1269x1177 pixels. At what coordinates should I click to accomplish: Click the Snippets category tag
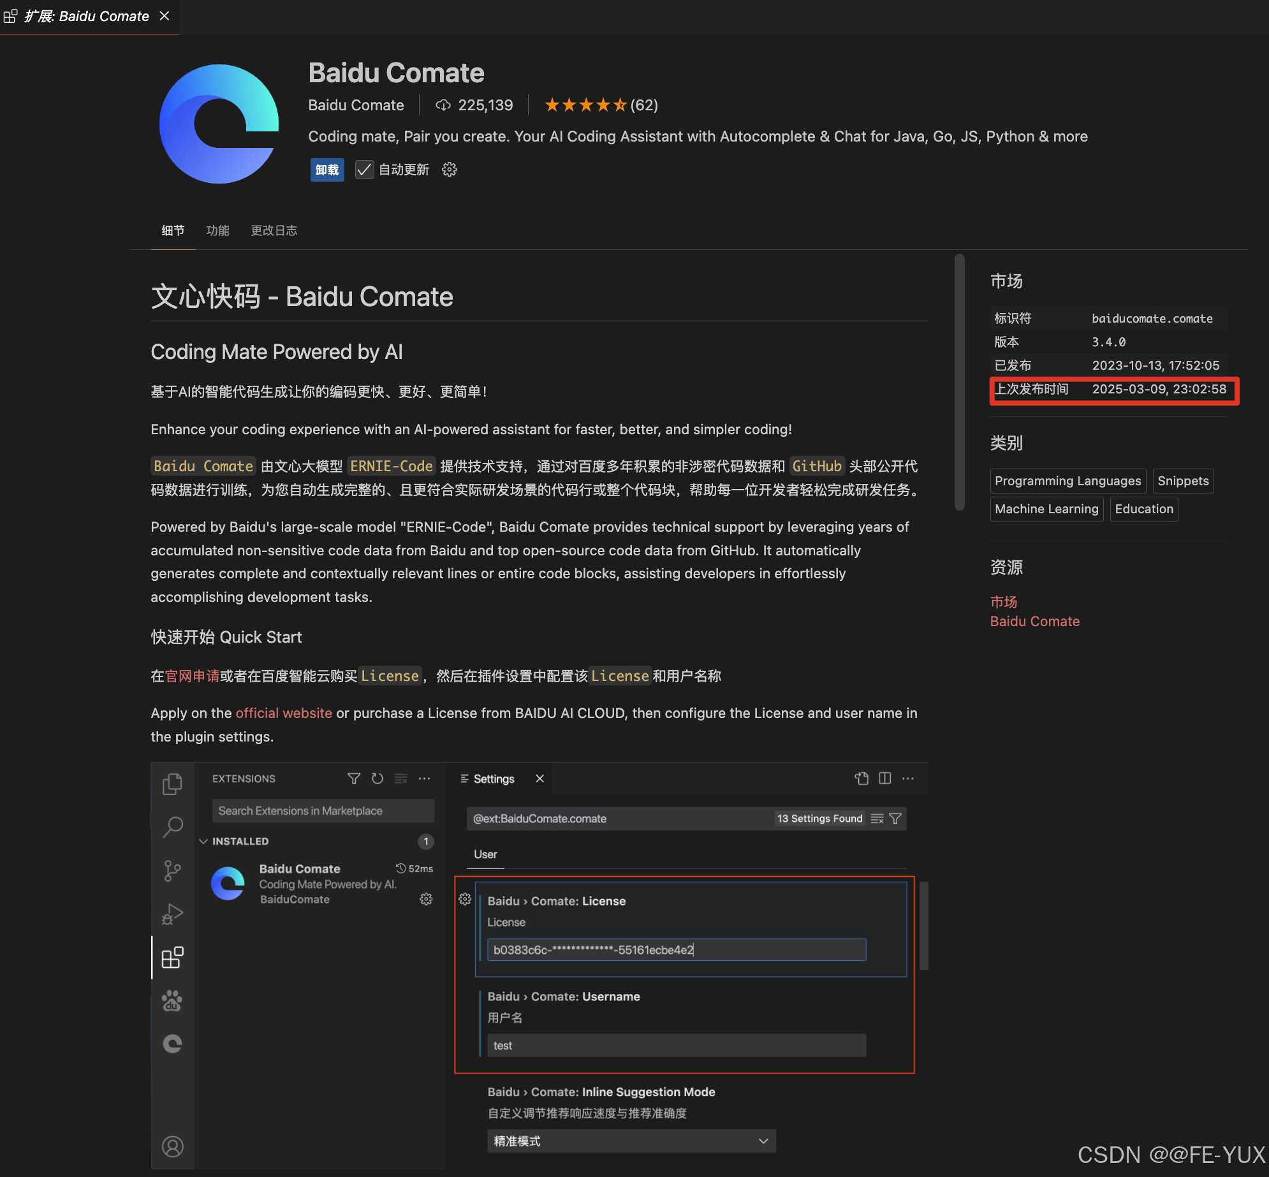pos(1182,481)
